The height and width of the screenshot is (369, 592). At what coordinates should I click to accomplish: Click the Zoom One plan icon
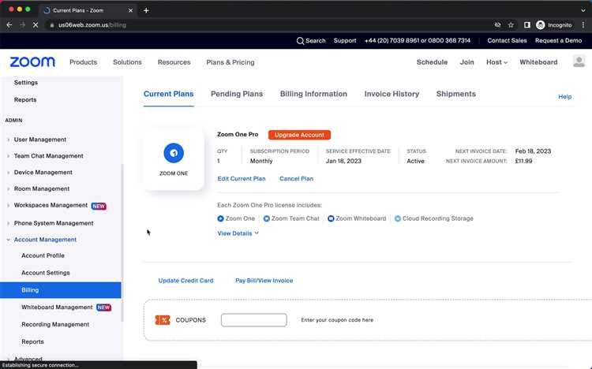pyautogui.click(x=174, y=153)
